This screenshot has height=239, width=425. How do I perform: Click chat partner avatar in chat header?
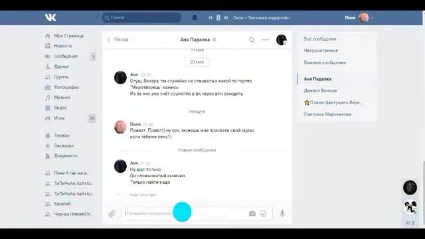click(282, 40)
